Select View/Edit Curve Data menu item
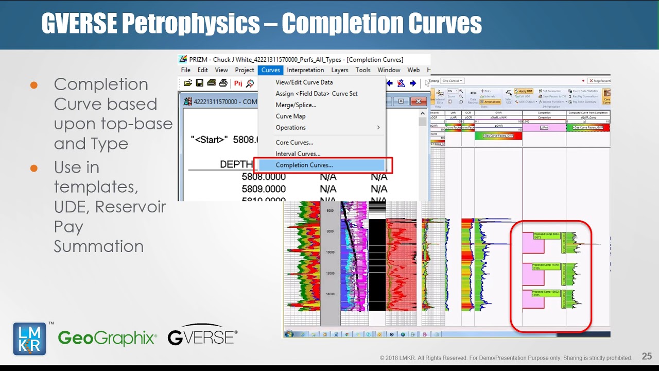 [322, 82]
